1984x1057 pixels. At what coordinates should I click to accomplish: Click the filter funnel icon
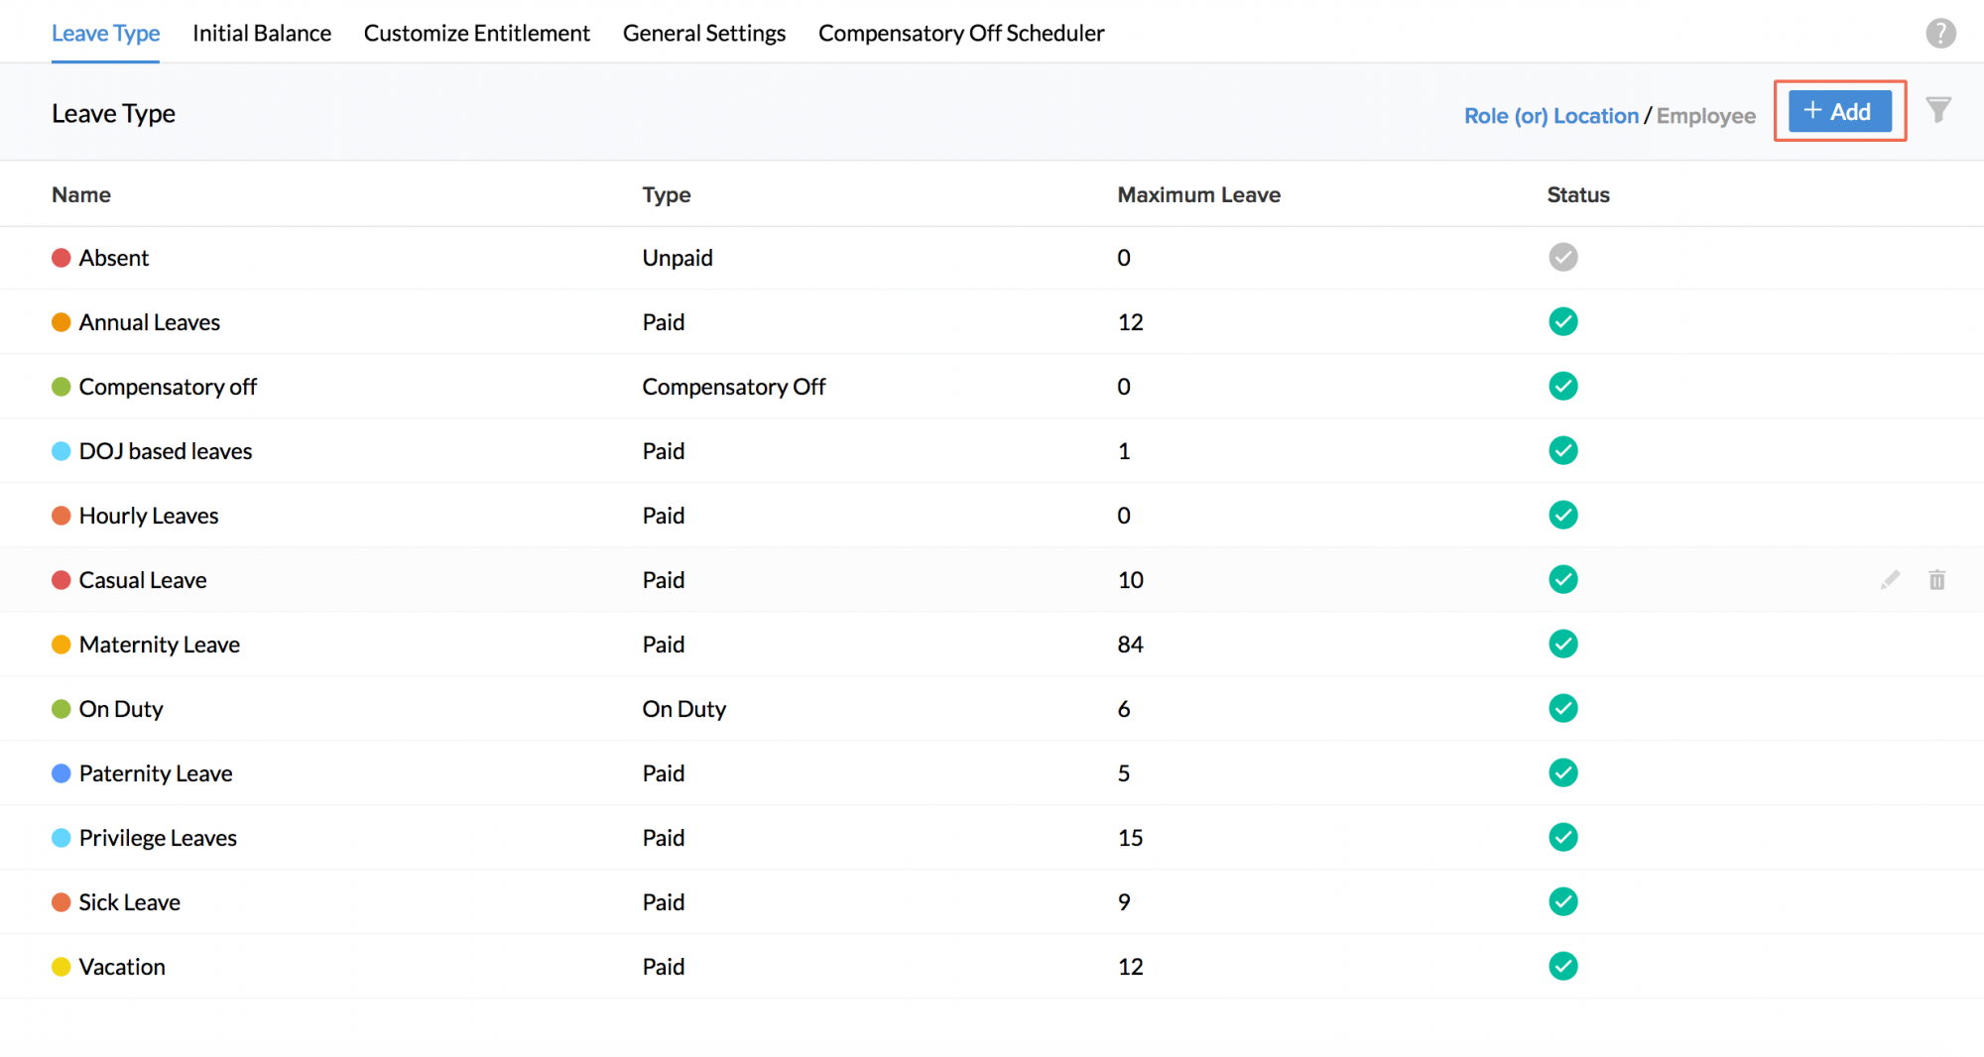pos(1938,110)
